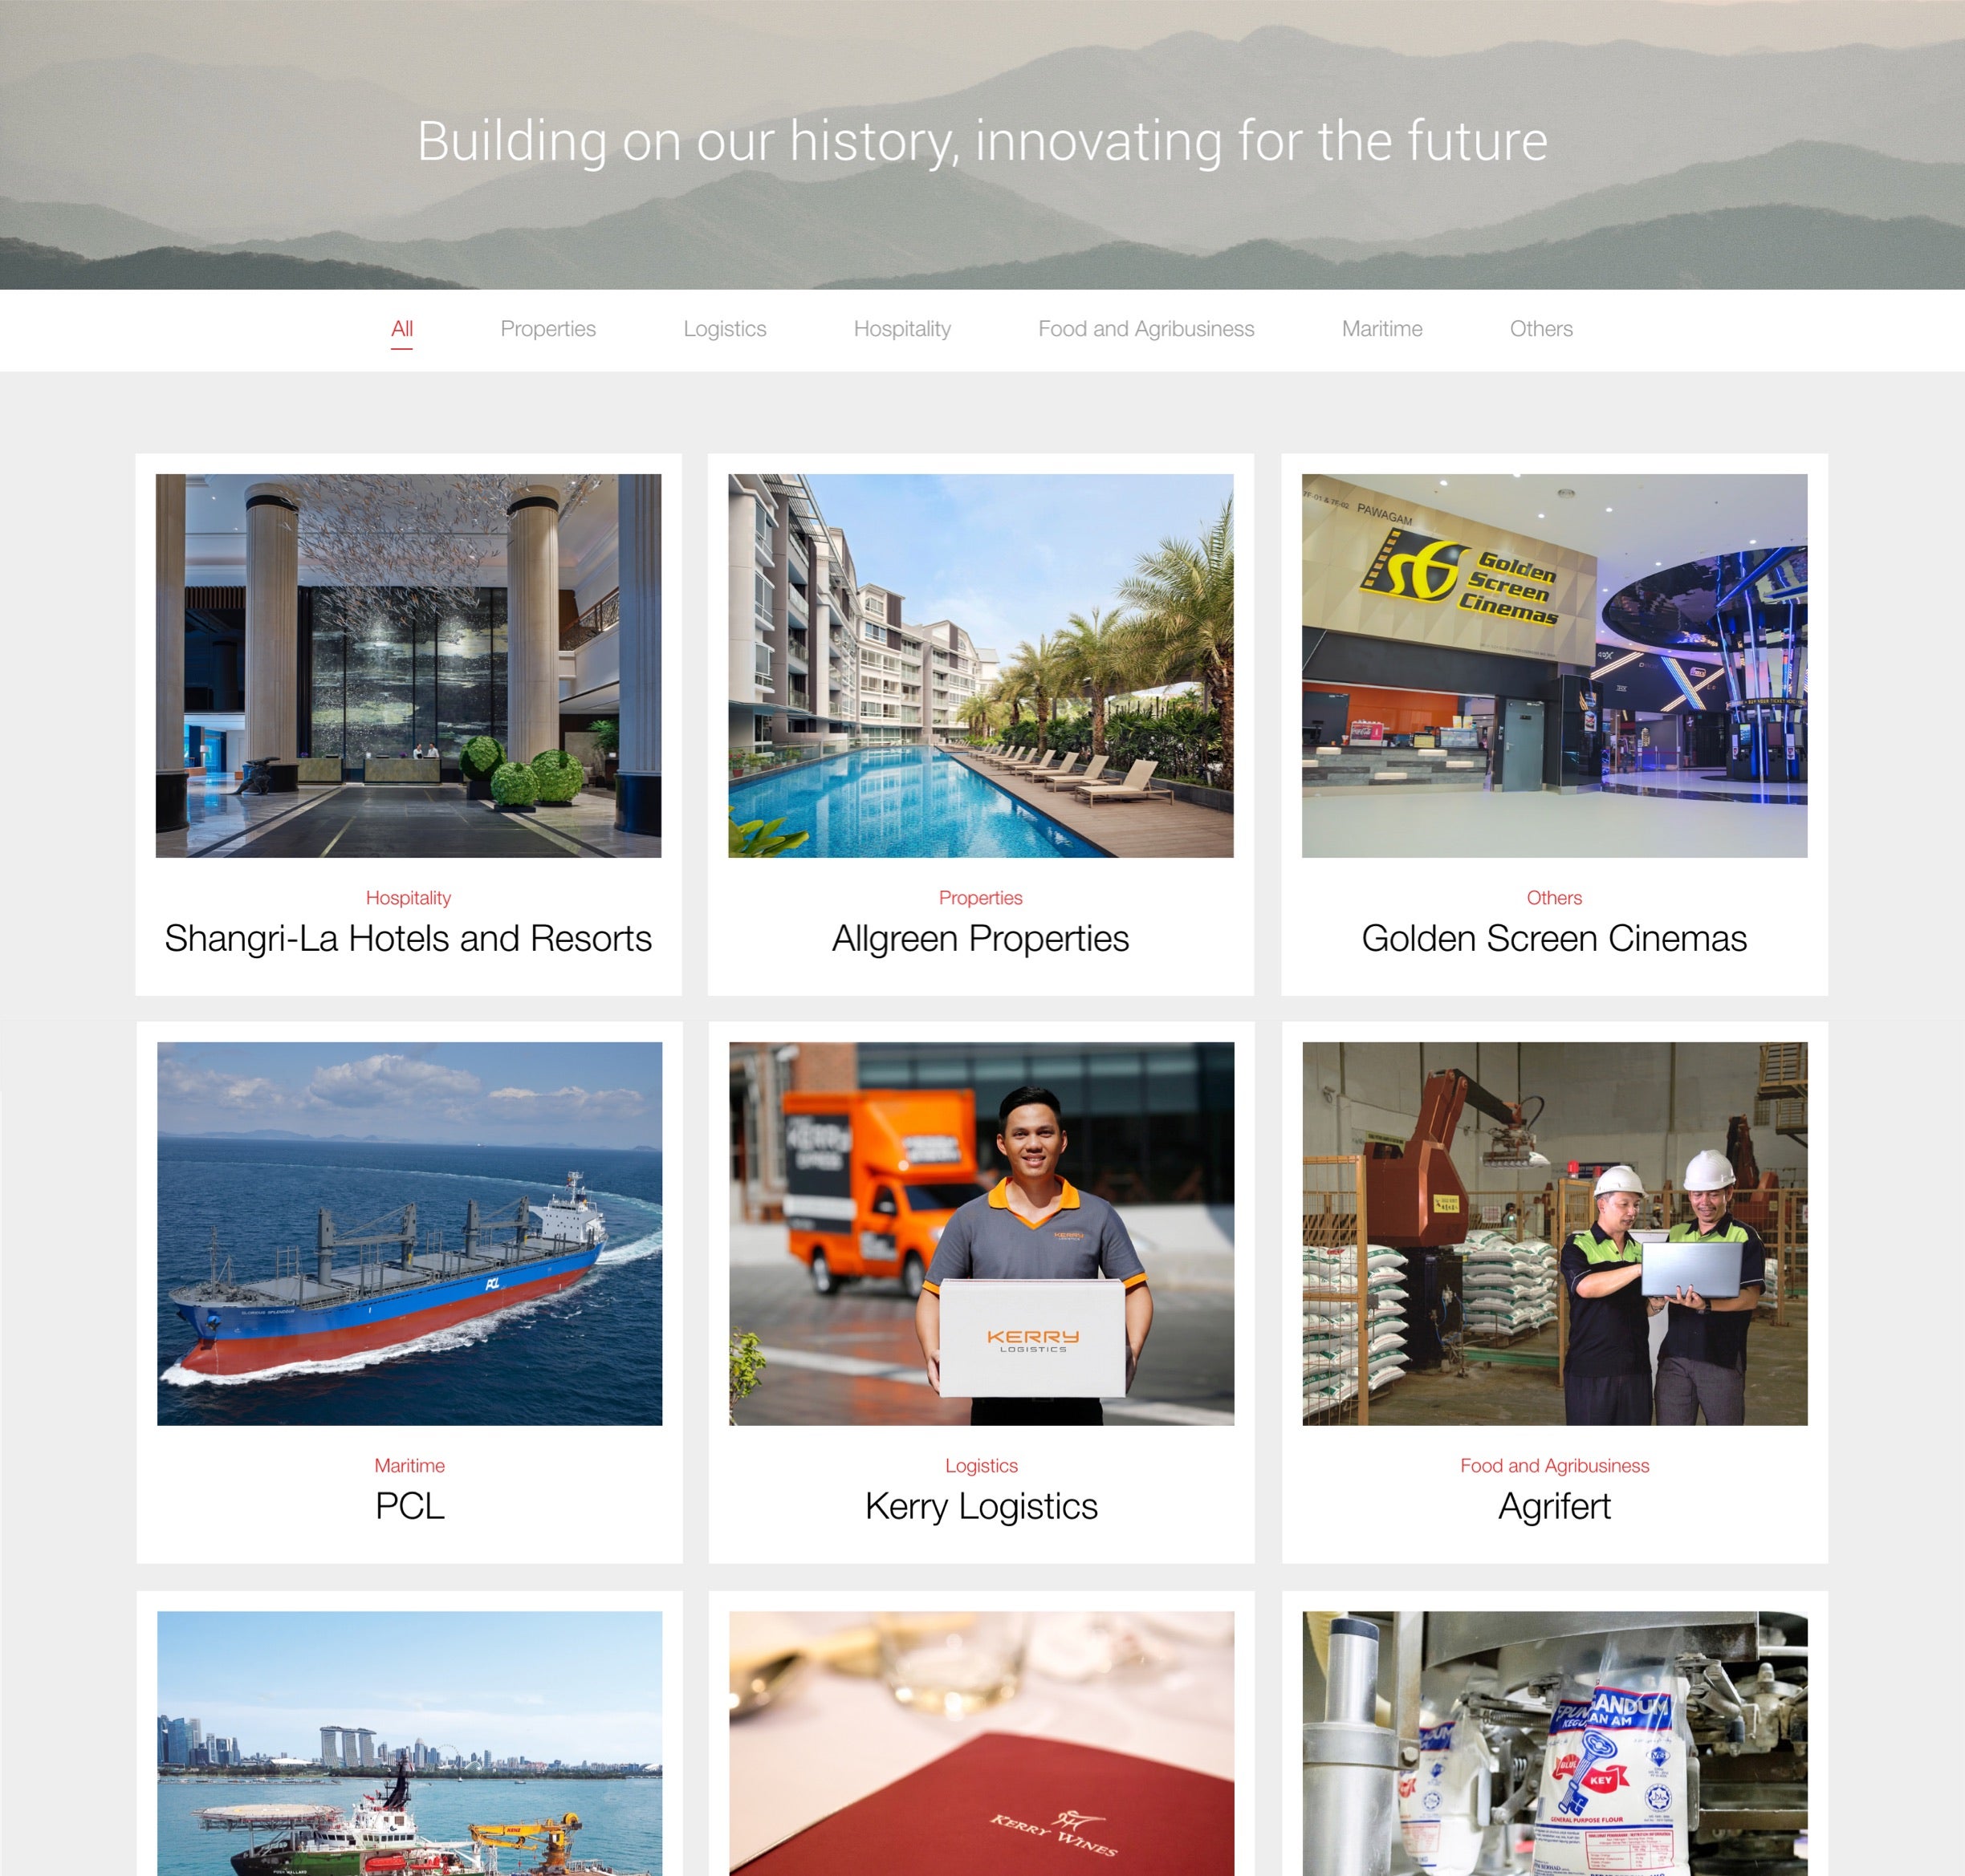Click the bottom-left maritime thumbnail
This screenshot has height=1876, width=1965.
point(409,1736)
